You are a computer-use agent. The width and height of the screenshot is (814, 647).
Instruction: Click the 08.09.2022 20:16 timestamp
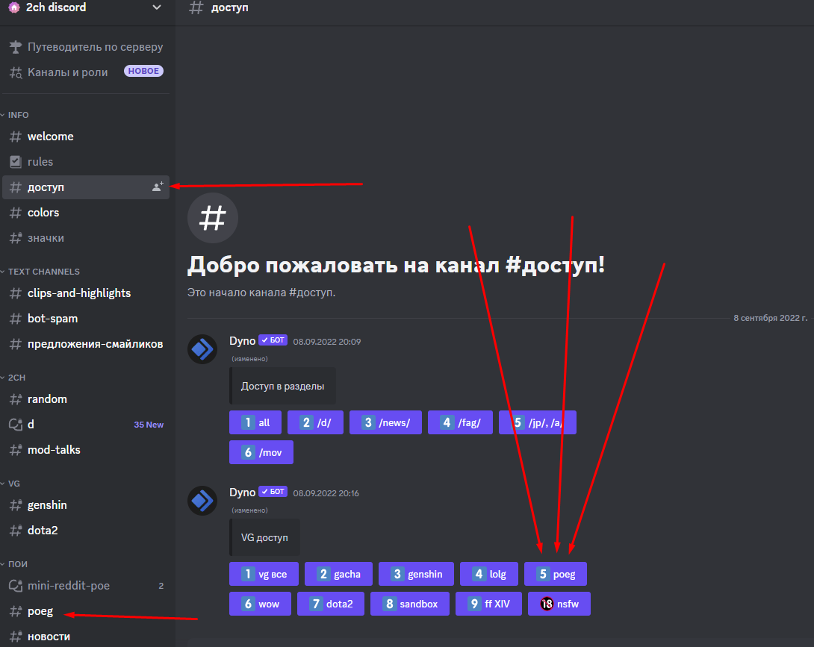pos(326,493)
